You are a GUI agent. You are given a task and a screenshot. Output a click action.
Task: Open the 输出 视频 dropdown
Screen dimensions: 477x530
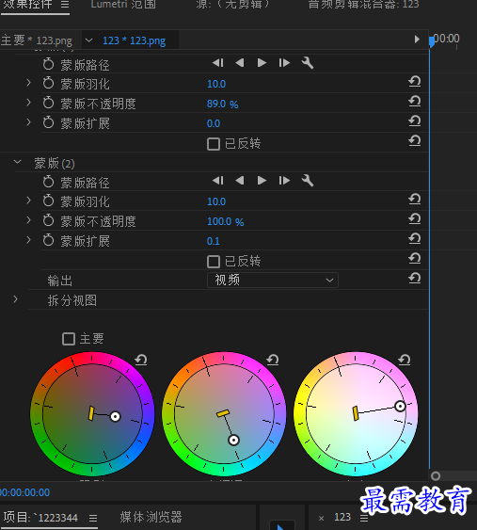click(273, 281)
